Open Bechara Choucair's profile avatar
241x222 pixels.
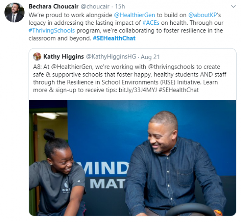point(14,12)
